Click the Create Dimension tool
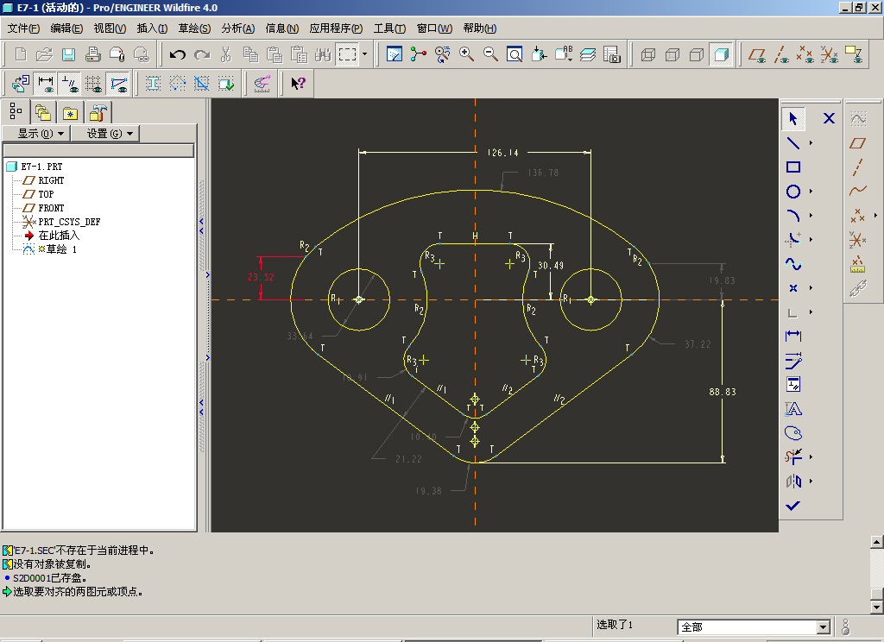This screenshot has width=884, height=642. [x=793, y=336]
